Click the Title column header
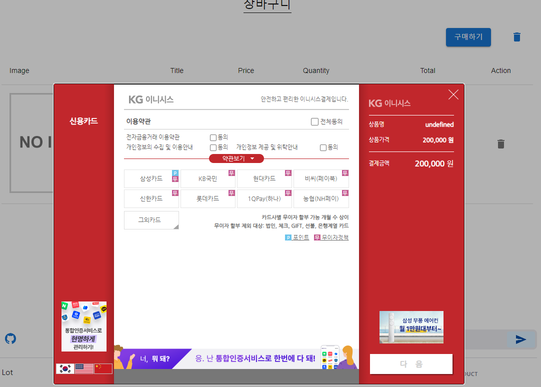 click(176, 70)
